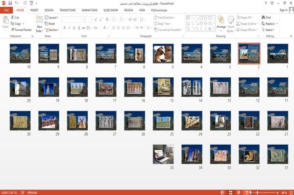
Task: Open Text Direction dropdown
Action: pos(165,18)
